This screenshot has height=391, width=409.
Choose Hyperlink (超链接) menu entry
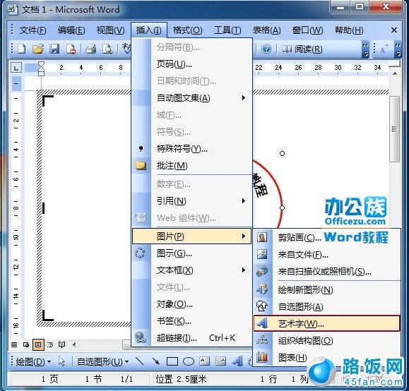(x=191, y=338)
